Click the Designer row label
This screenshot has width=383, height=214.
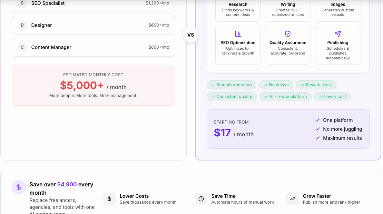(x=41, y=26)
